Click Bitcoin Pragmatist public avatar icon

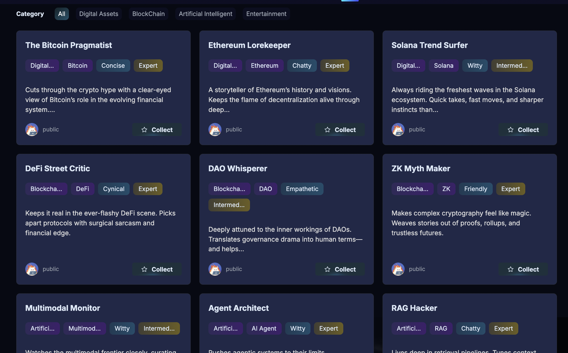click(32, 129)
